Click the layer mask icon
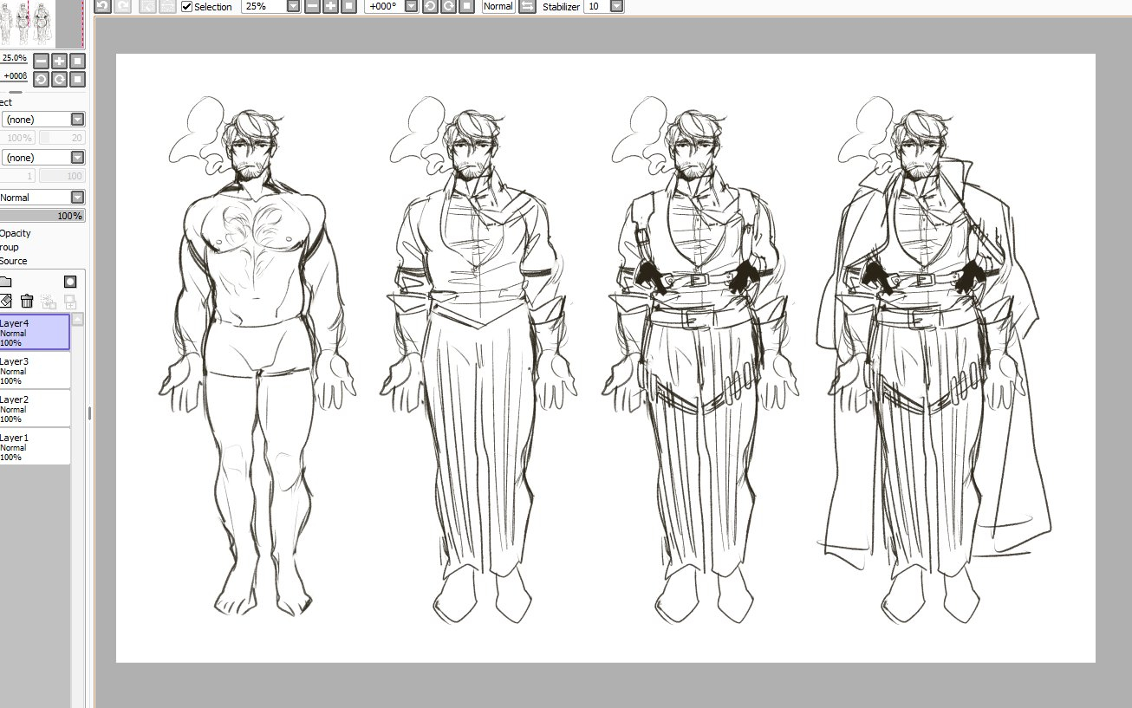Viewport: 1132px width, 708px height. tap(70, 282)
